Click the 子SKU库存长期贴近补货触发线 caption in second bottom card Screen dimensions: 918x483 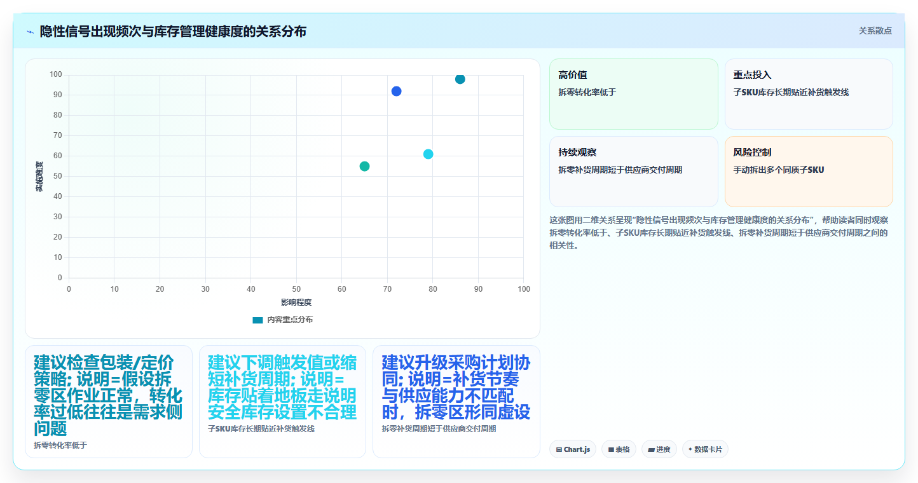point(261,428)
